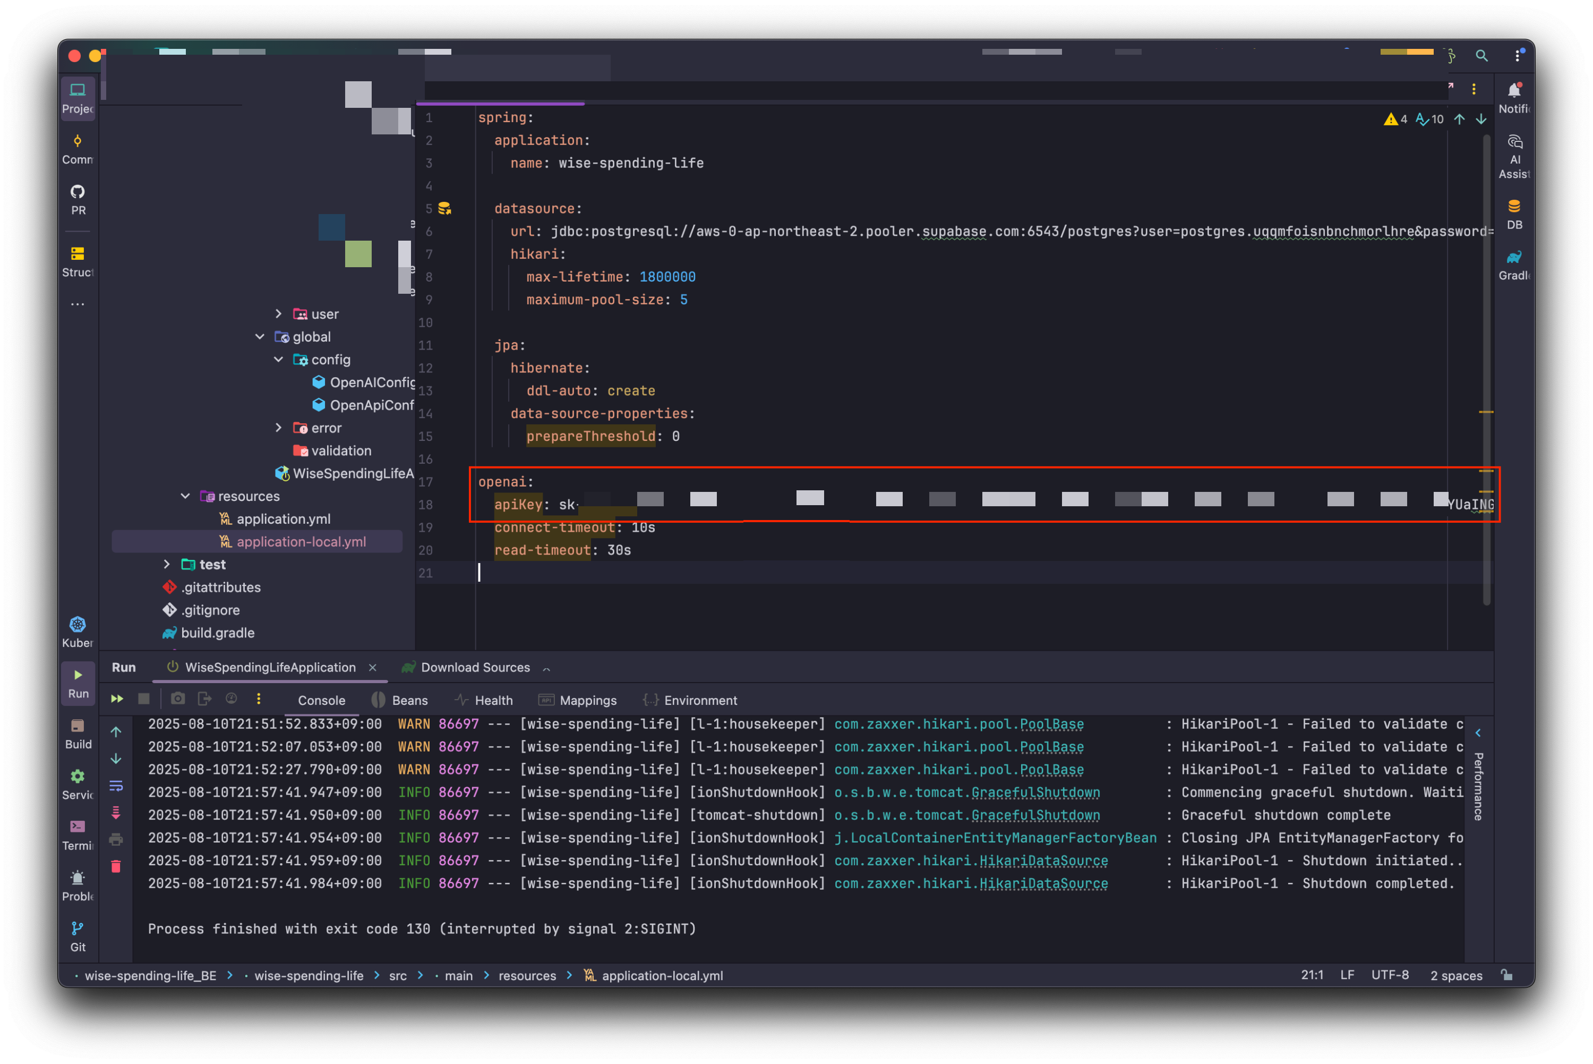
Task: Select build.gradle in project tree
Action: 217,633
